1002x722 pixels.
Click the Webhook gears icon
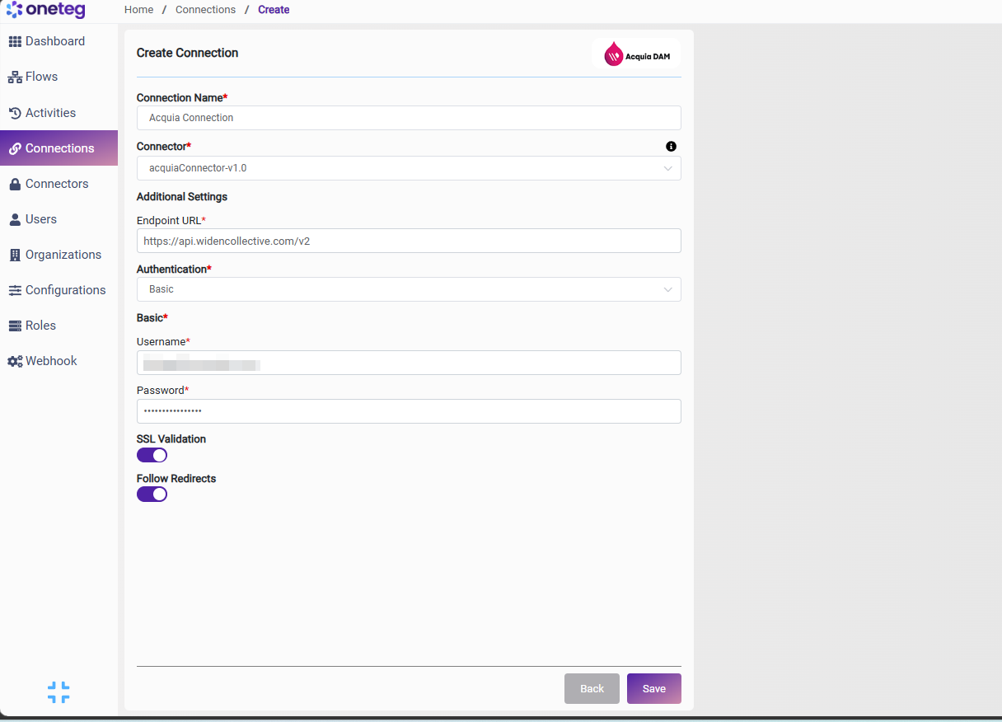[15, 361]
